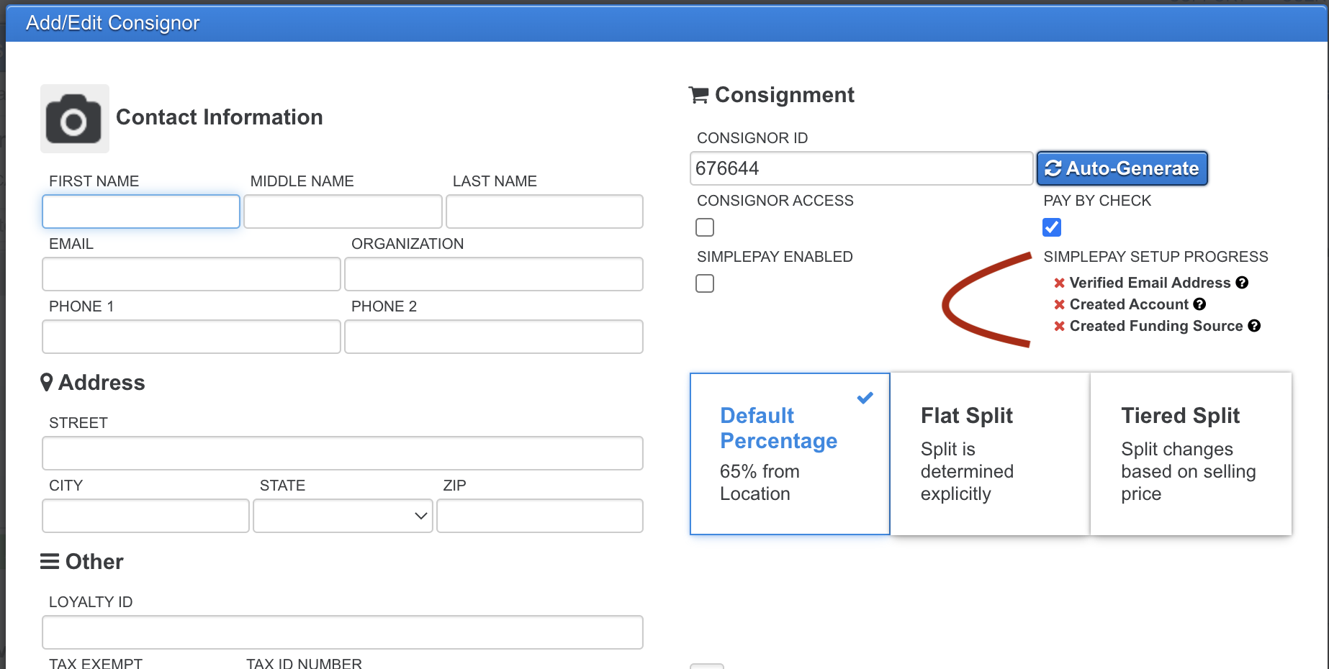
Task: Click the camera photo upload icon
Action: click(74, 119)
